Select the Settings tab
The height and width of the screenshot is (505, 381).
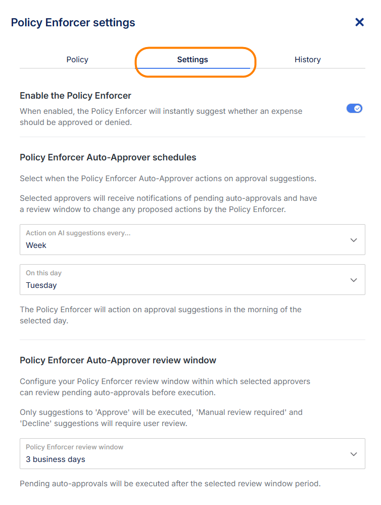(193, 60)
